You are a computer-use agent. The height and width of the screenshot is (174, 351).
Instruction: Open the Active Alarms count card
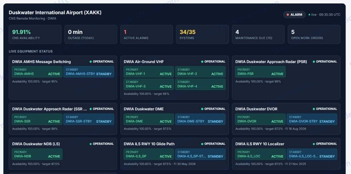point(147,34)
